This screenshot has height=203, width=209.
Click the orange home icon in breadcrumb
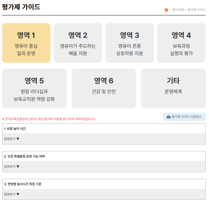click(166, 10)
